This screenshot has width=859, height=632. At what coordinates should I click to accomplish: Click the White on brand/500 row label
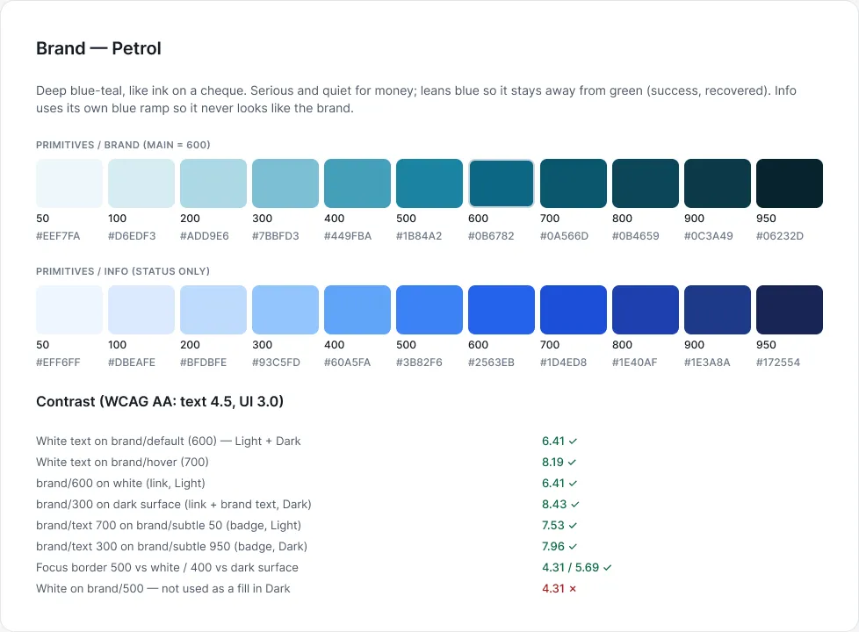tap(163, 589)
